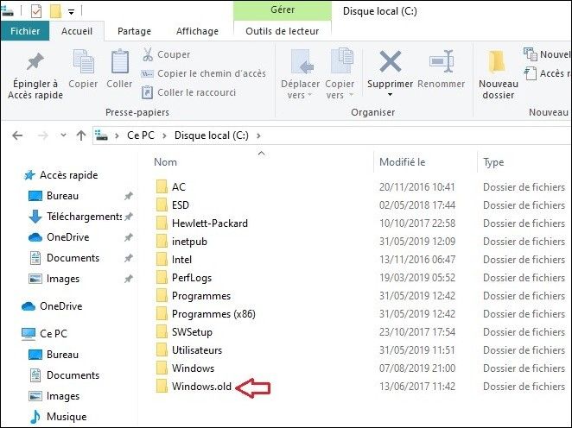Click the Ce PC computer icon in sidebar
Screen dimensions: 572x428
(x=29, y=334)
